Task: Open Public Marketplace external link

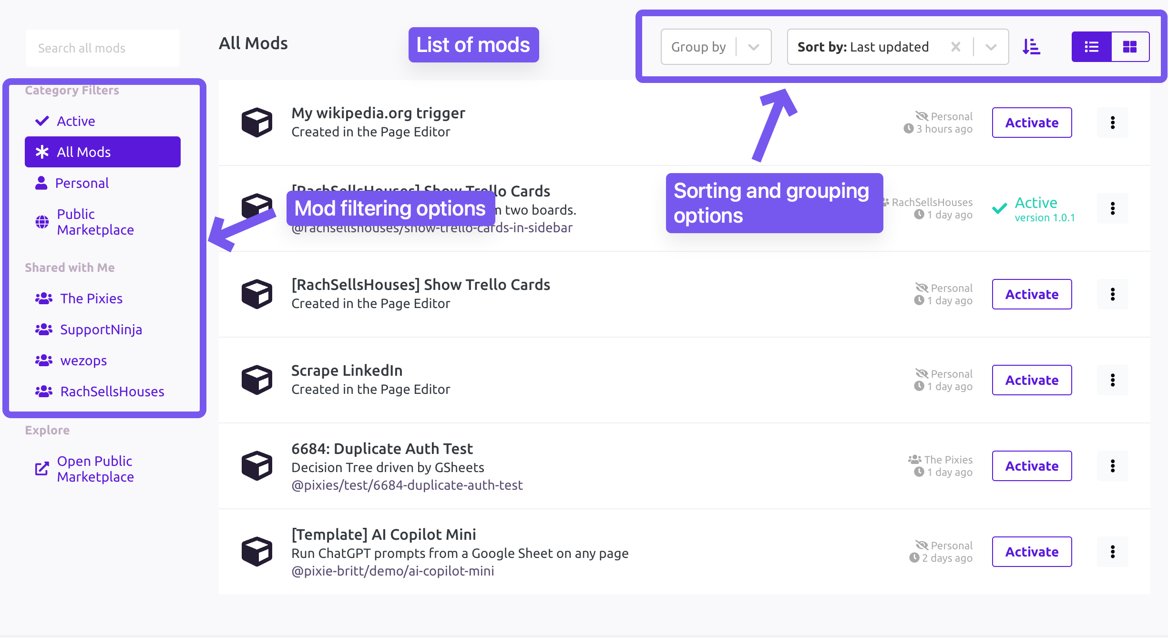Action: pyautogui.click(x=95, y=469)
